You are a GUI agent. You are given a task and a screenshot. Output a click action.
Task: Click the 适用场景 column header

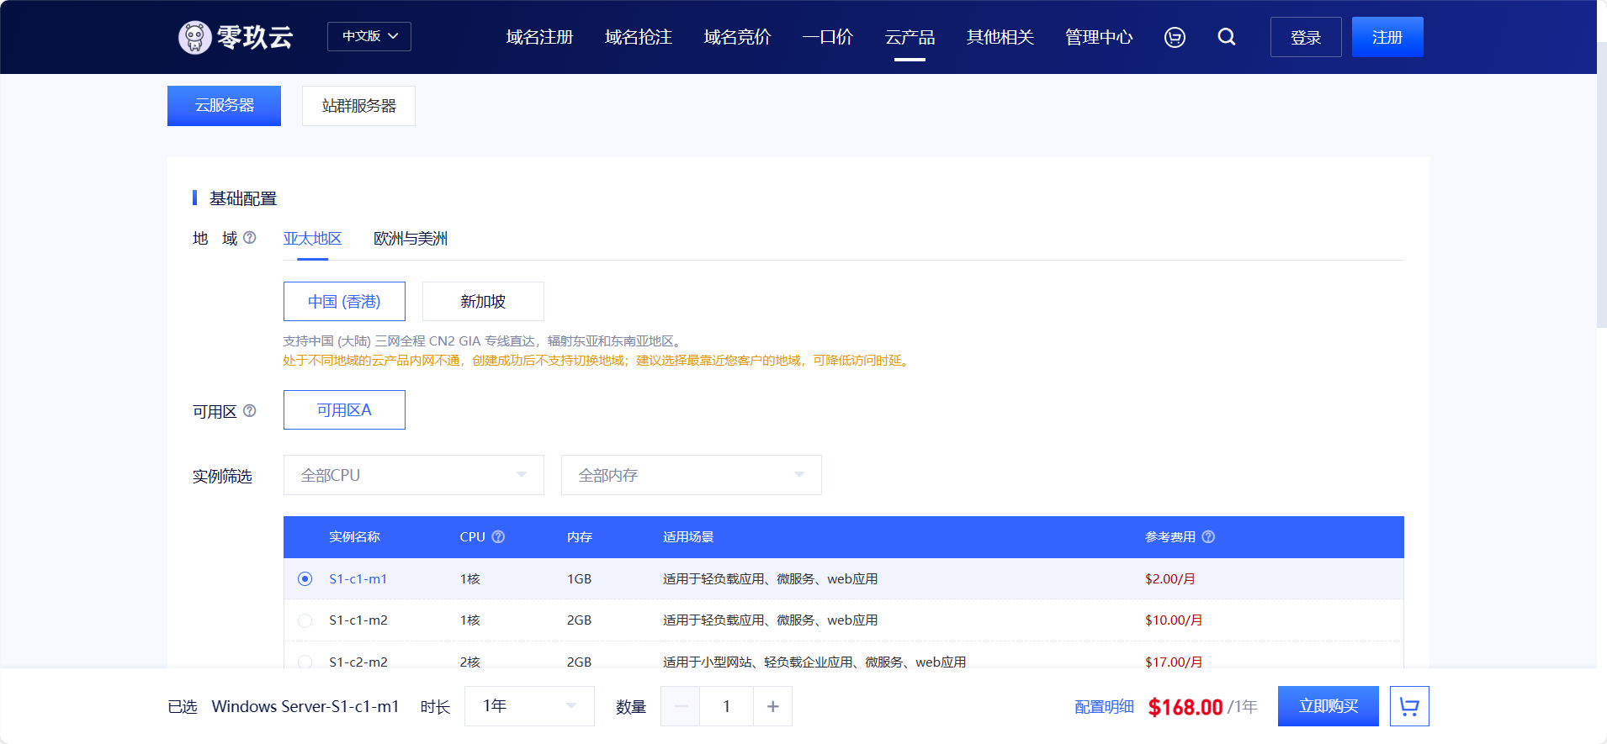688,536
